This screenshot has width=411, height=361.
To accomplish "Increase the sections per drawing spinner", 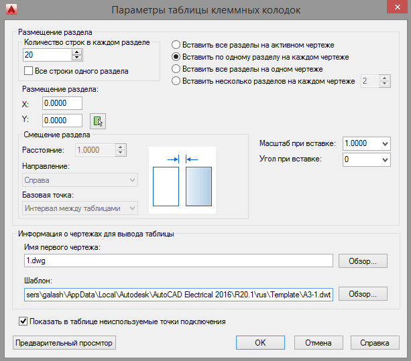I will 385,78.
